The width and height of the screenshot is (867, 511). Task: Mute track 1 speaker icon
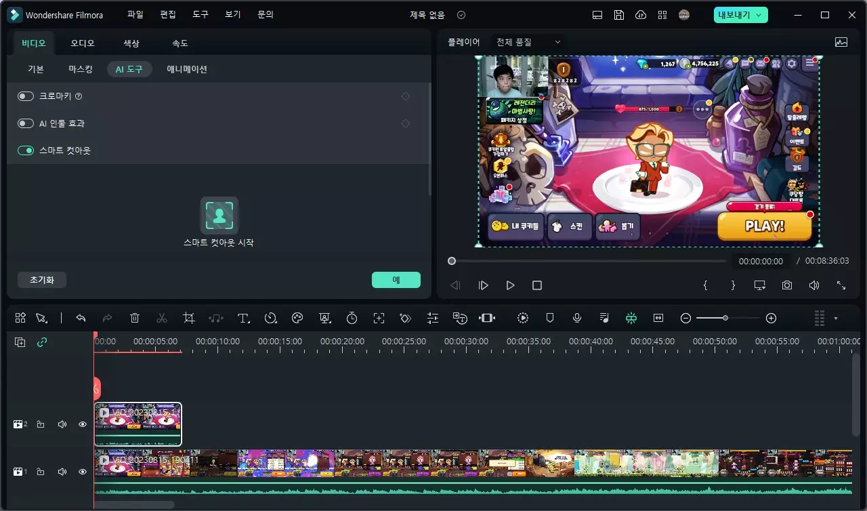62,472
